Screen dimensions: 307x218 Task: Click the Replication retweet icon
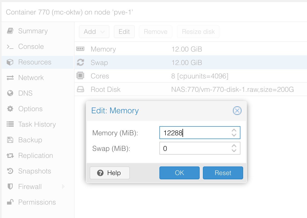point(10,155)
